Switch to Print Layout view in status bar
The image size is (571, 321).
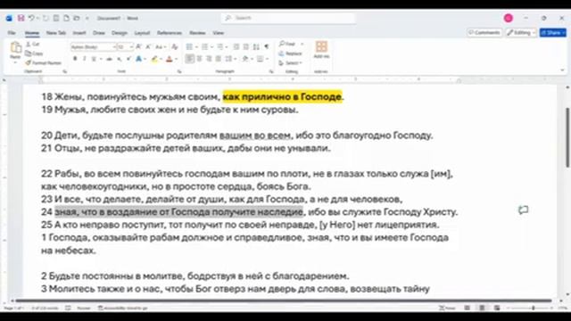[x=482, y=309]
